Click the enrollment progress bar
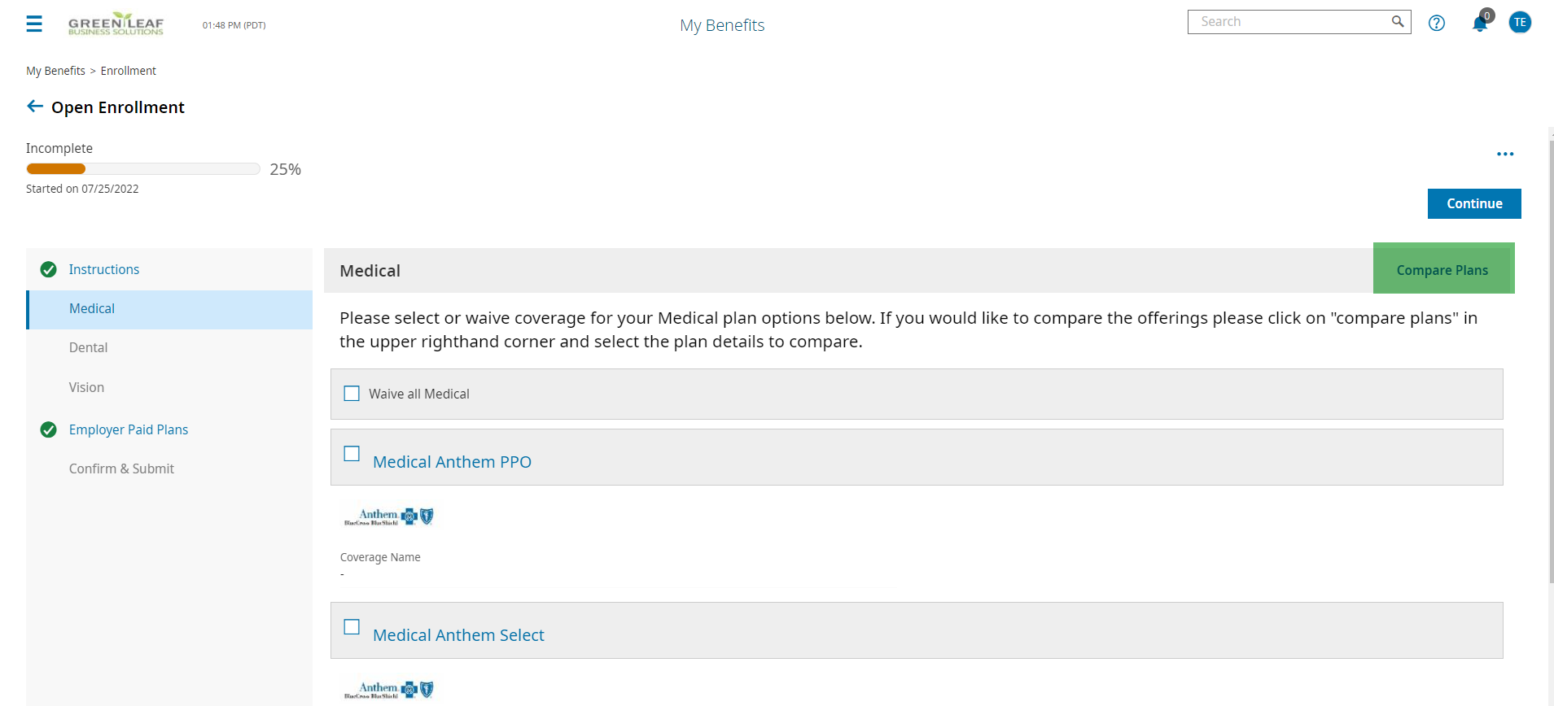Viewport: 1554px width, 706px height. pyautogui.click(x=143, y=169)
